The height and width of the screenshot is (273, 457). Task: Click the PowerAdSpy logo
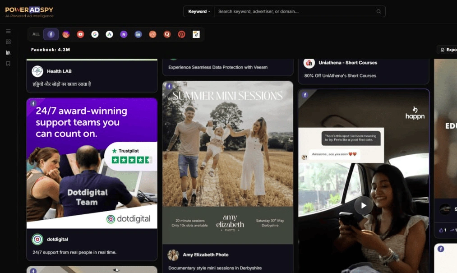coord(29,12)
